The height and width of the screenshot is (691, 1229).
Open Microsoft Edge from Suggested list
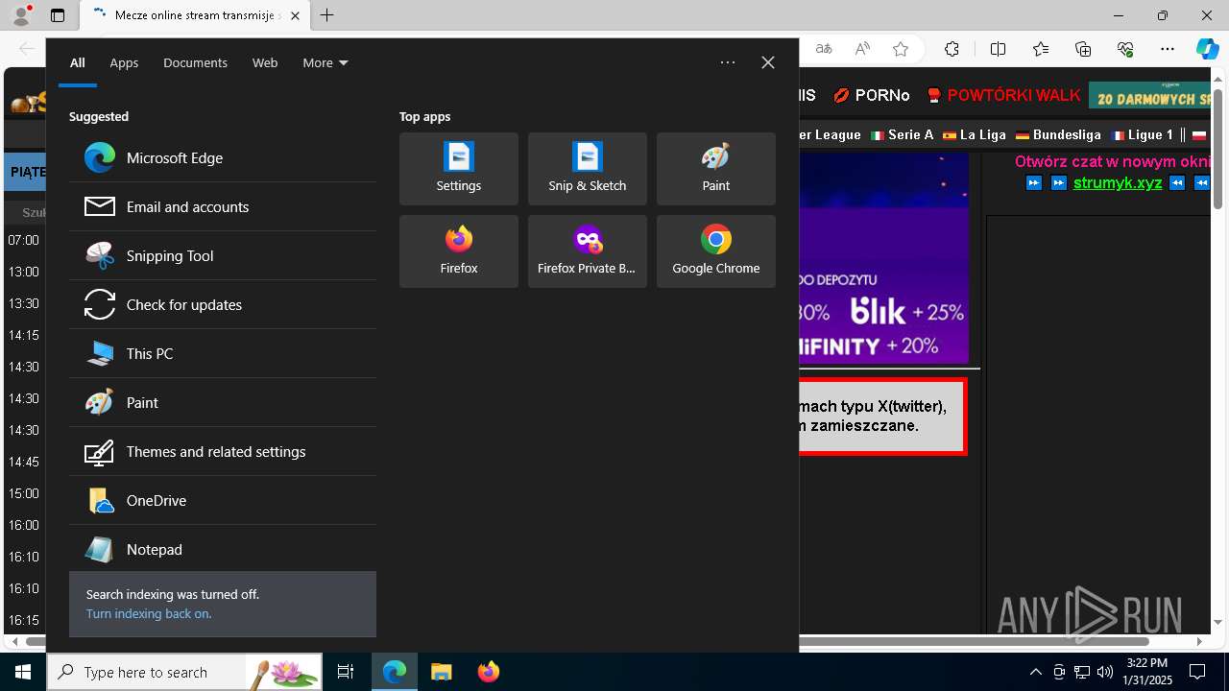coord(223,157)
